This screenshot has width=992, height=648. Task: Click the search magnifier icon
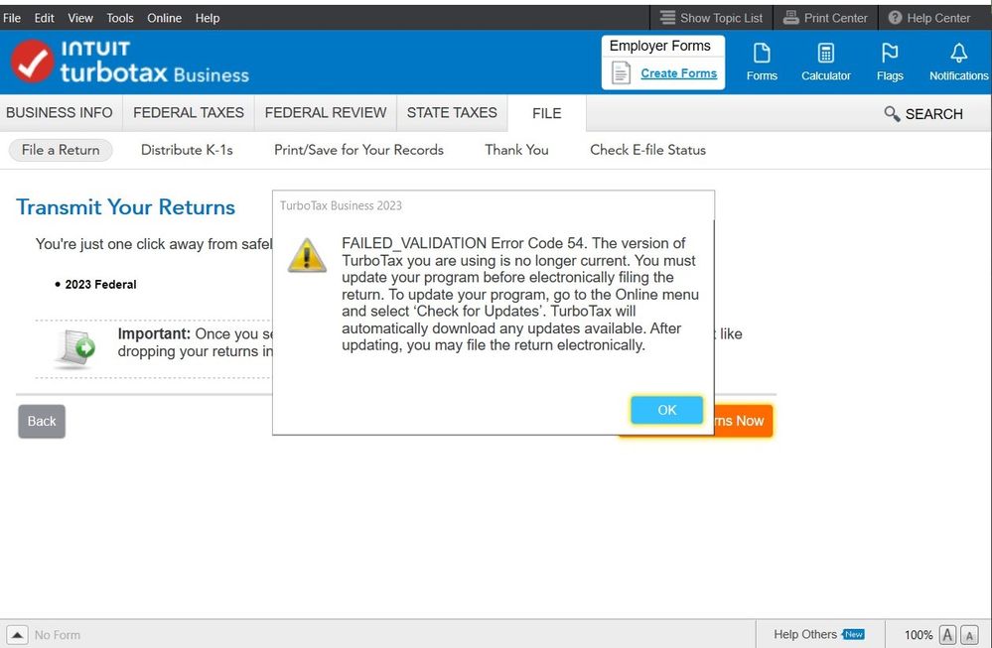point(892,114)
